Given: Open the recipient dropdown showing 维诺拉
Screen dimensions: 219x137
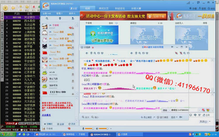Looking at the screenshot, I should tap(199, 110).
